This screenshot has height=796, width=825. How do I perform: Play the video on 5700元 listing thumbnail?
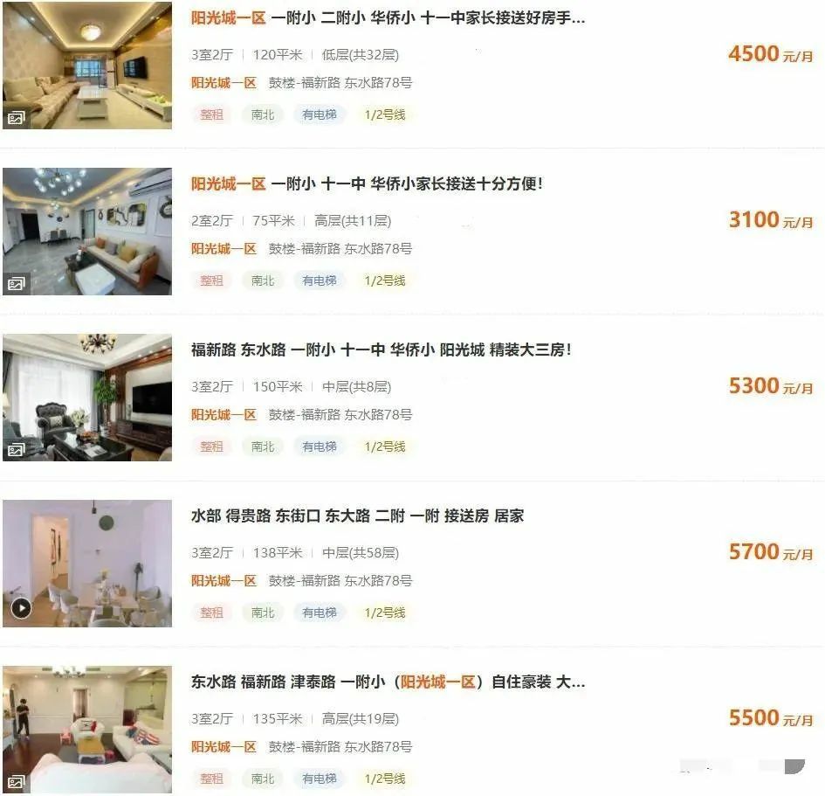coord(21,608)
